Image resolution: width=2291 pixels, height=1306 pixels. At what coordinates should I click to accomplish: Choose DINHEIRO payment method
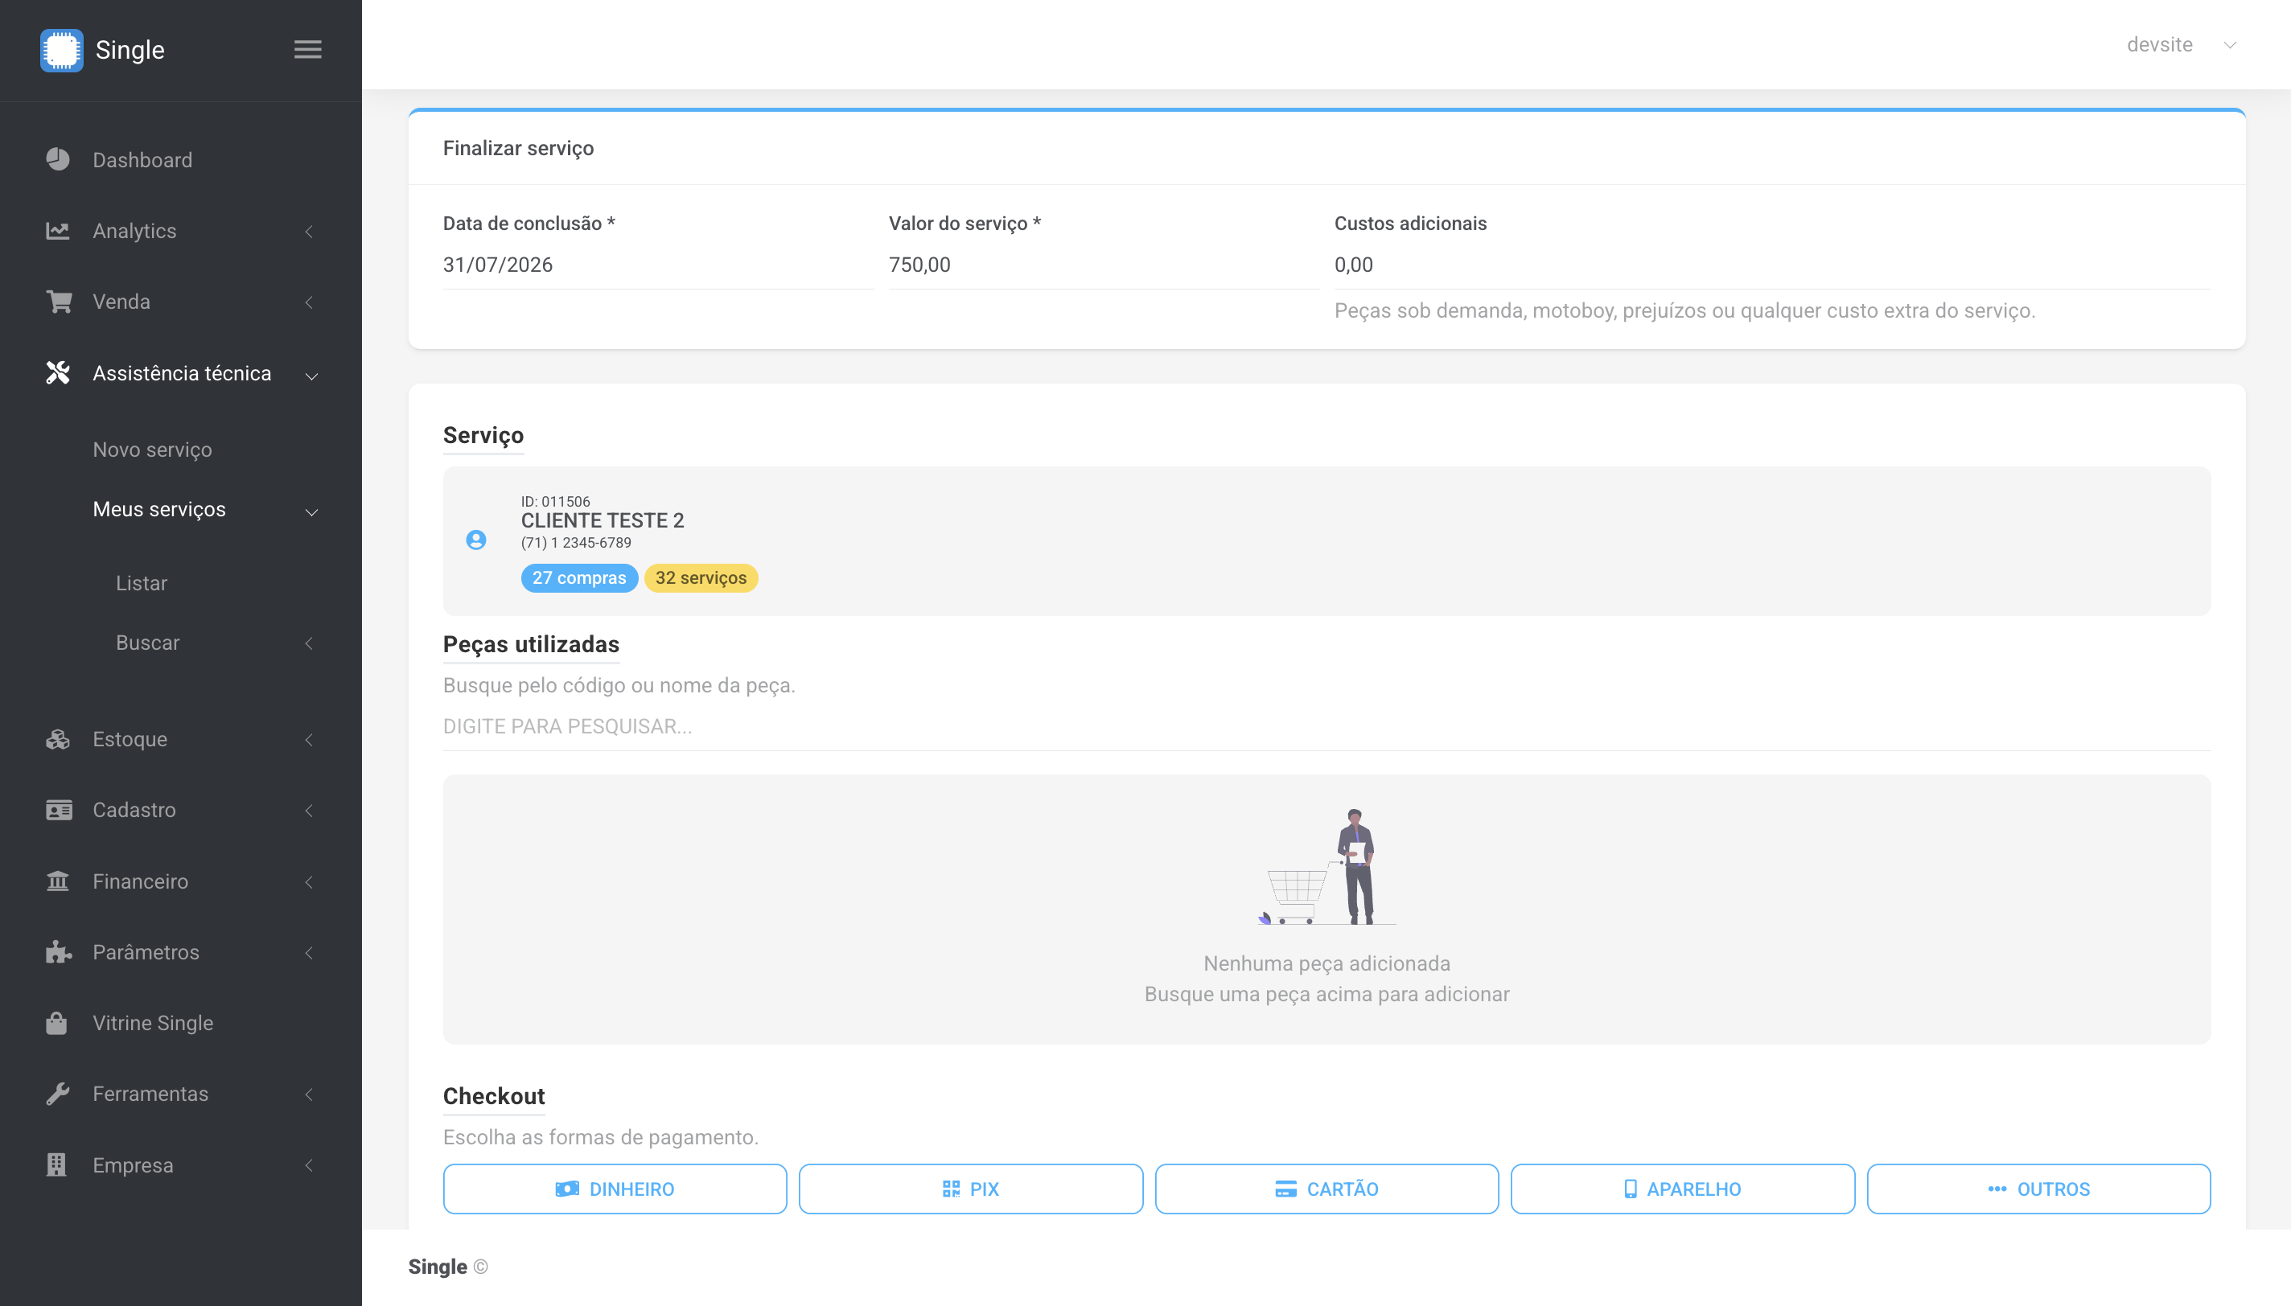tap(615, 1189)
